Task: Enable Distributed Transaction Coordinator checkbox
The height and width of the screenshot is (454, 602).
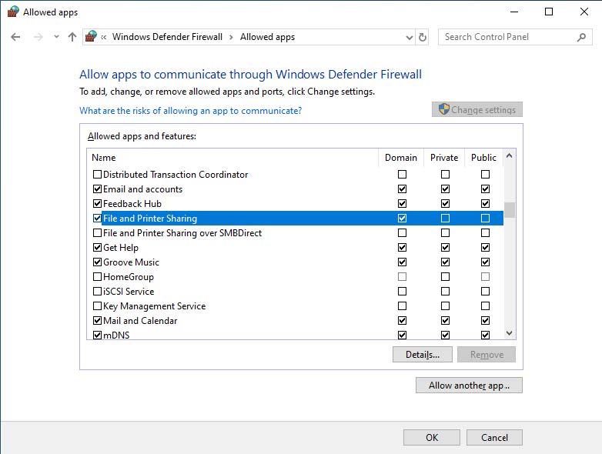Action: coord(97,174)
